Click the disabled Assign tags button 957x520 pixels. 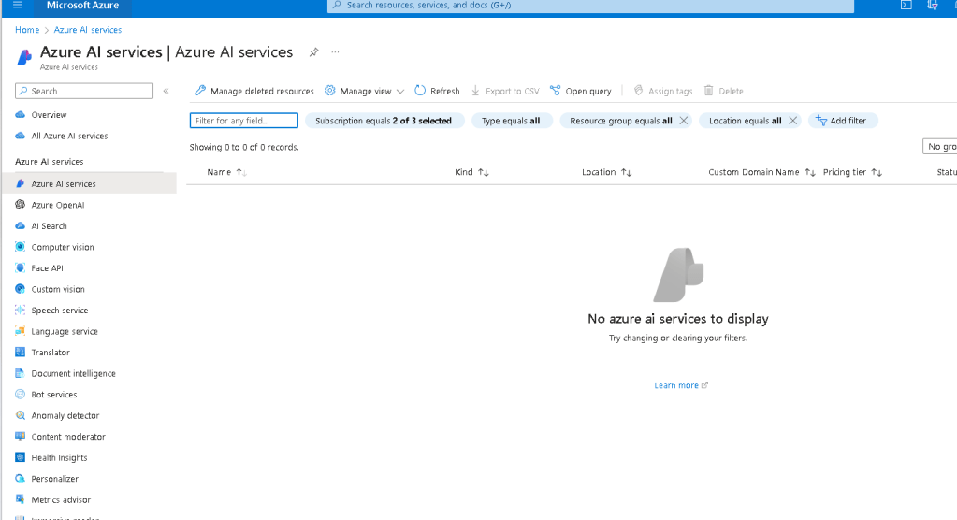coord(663,91)
